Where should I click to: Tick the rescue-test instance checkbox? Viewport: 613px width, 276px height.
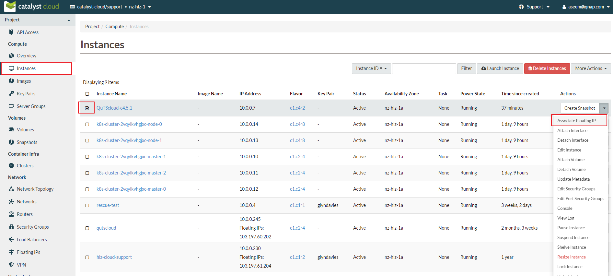[x=87, y=205]
